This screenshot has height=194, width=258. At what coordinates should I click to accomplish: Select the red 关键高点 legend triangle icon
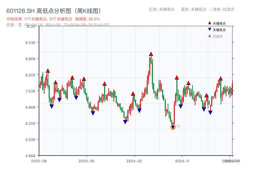pyautogui.click(x=210, y=23)
